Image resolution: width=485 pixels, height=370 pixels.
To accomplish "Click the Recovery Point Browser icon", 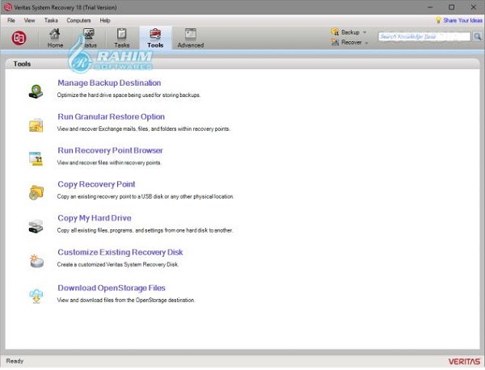I will 36,159.
